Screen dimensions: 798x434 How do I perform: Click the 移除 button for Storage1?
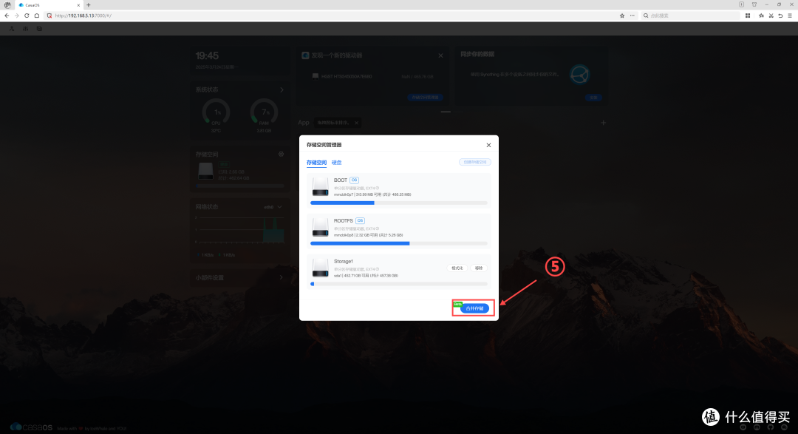479,268
